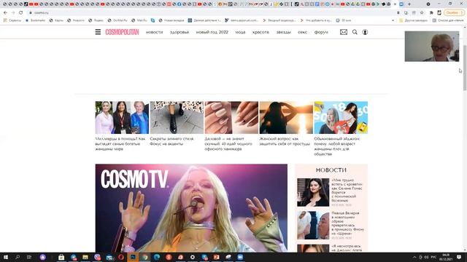
Task: Open the форум section
Action: click(321, 32)
